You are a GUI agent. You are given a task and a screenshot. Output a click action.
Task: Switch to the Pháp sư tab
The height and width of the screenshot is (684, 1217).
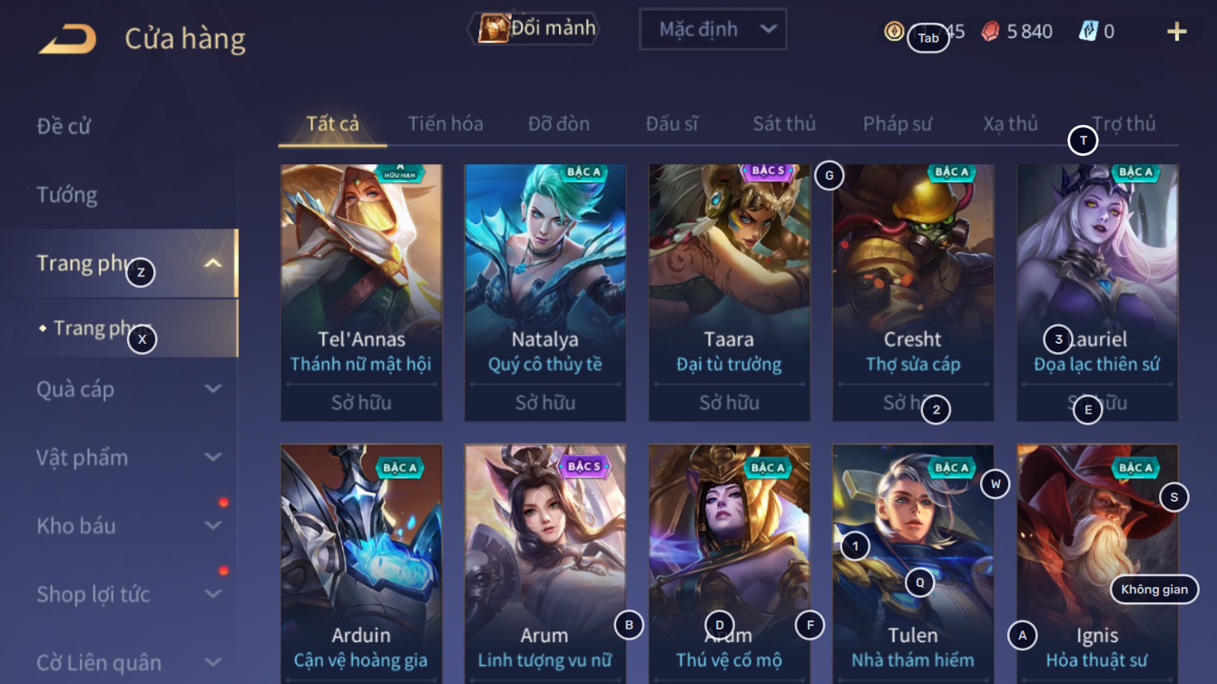[897, 124]
